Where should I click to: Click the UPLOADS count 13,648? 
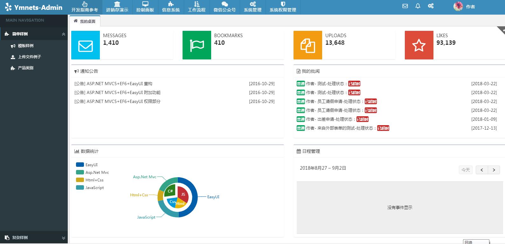[x=335, y=43]
